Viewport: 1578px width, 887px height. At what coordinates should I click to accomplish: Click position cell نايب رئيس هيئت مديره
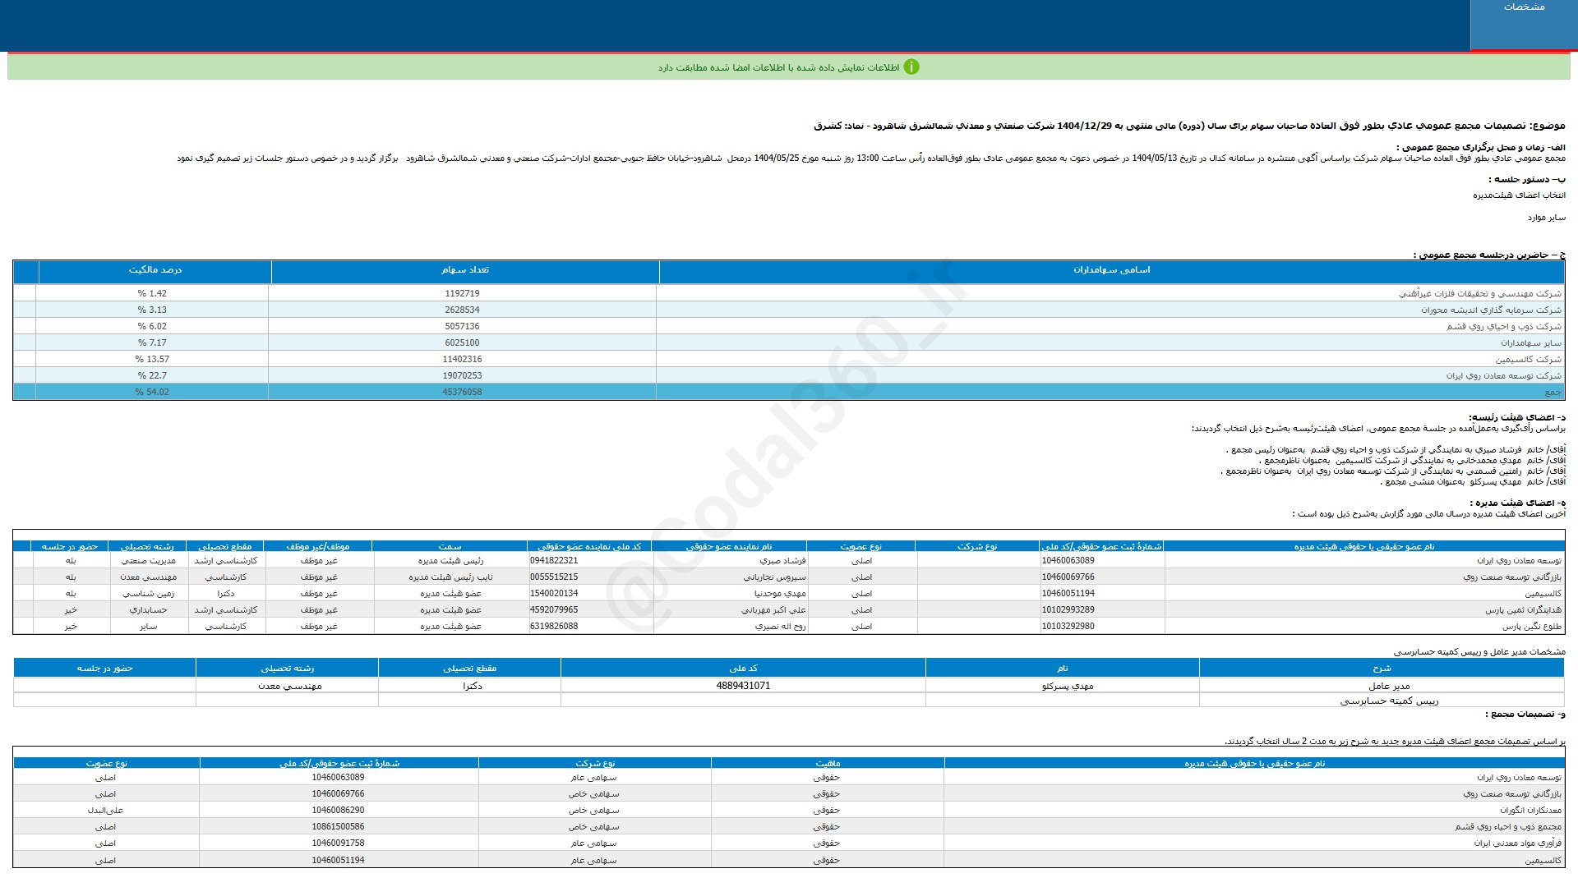click(x=450, y=577)
